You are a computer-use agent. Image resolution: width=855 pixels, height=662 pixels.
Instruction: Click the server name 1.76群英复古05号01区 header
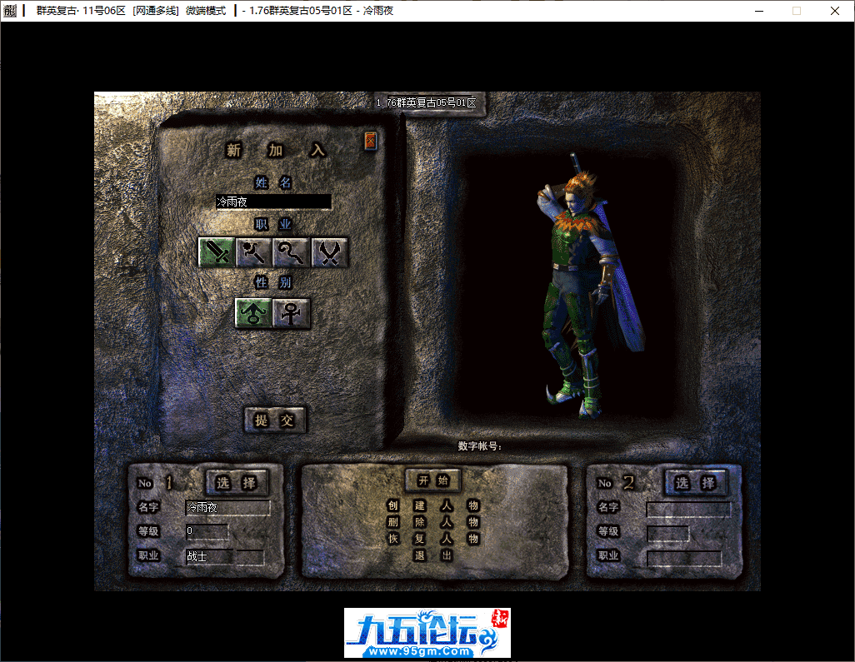(x=426, y=102)
